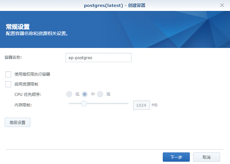Cancel with the 取消 button

point(207,157)
